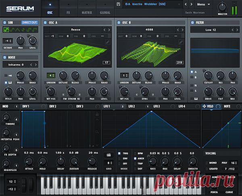Viewport: 242px width, 196px height.
Task: Adjust the Highpass macro knob
Action: coord(6,164)
